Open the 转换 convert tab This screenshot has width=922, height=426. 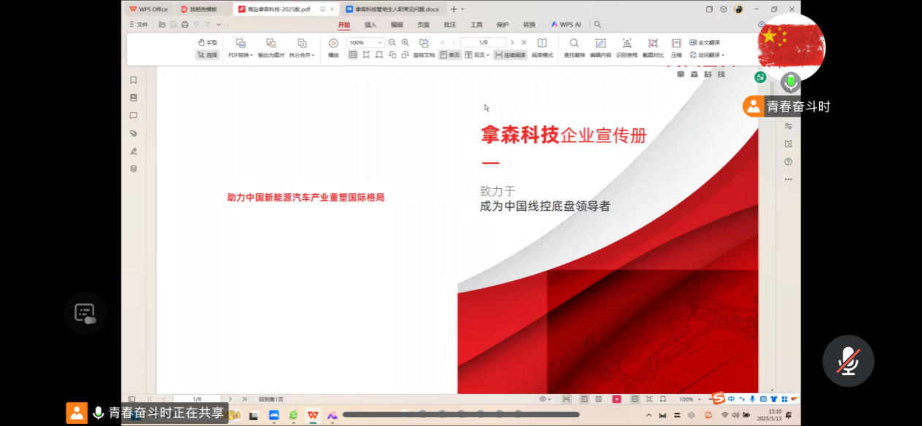[x=529, y=25]
